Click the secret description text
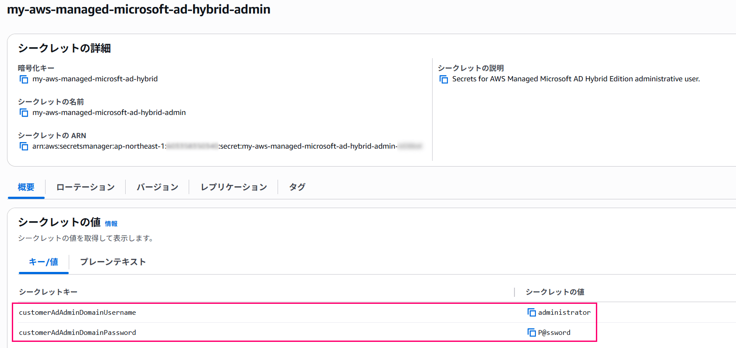Image resolution: width=736 pixels, height=348 pixels. [x=576, y=79]
